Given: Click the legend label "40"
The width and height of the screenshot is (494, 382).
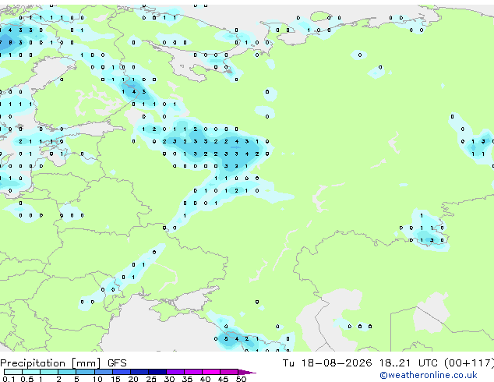Looking at the screenshot, I should pyautogui.click(x=205, y=379).
